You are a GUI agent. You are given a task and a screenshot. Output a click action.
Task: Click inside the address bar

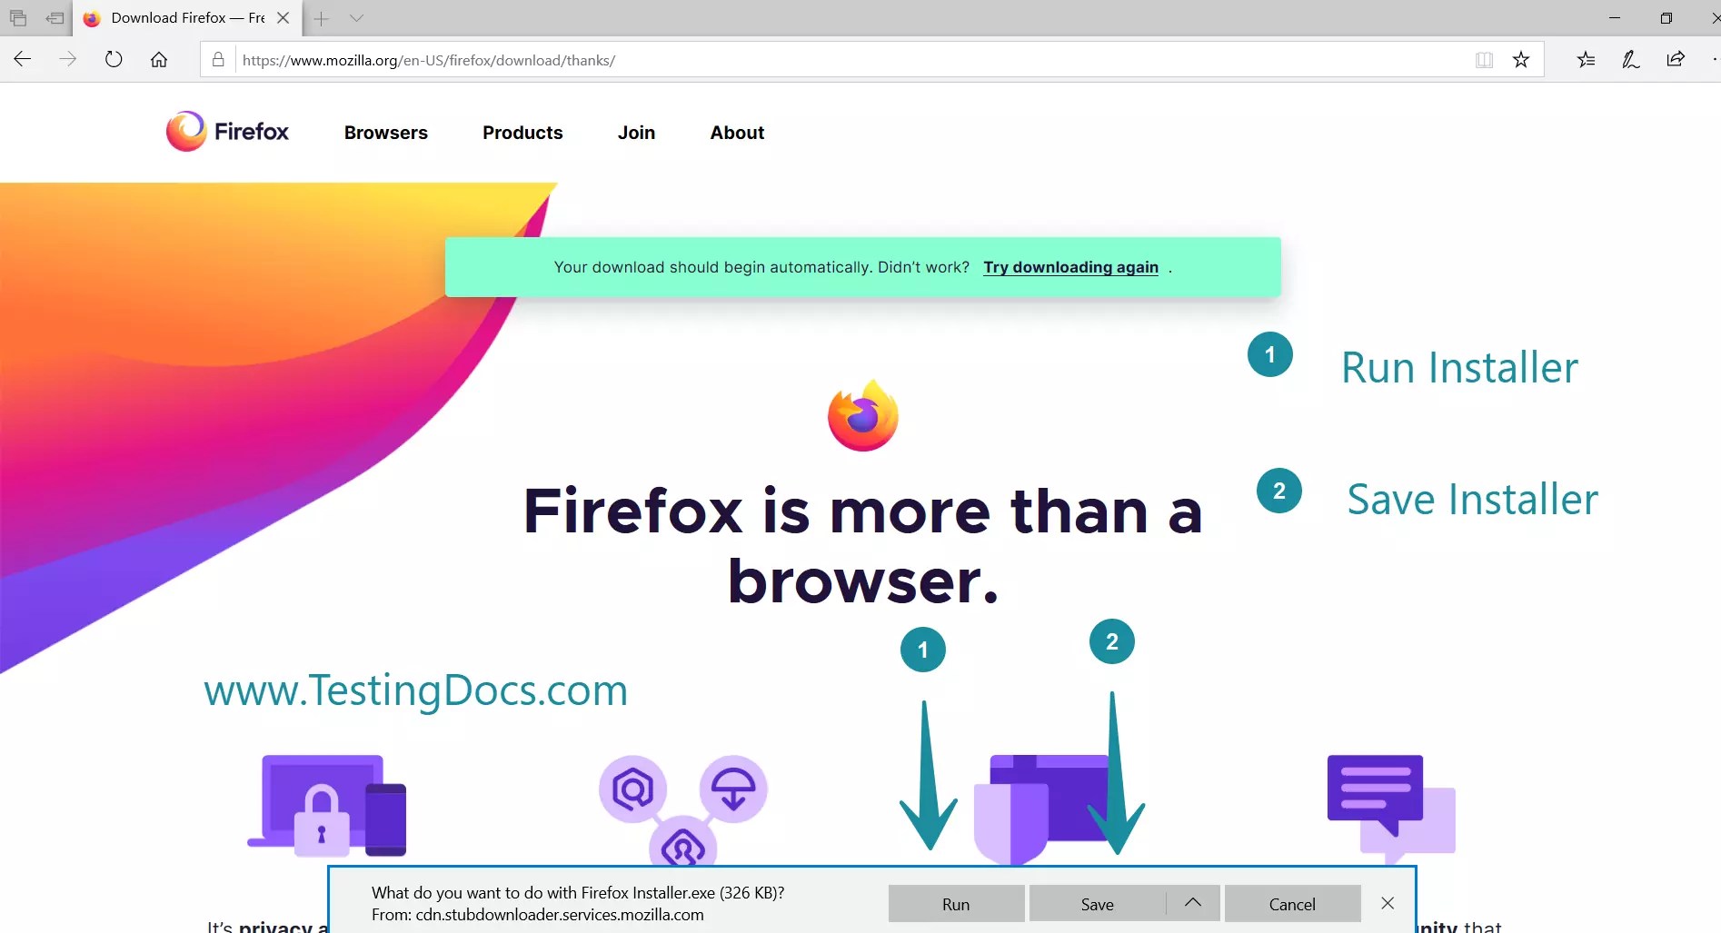(x=636, y=60)
